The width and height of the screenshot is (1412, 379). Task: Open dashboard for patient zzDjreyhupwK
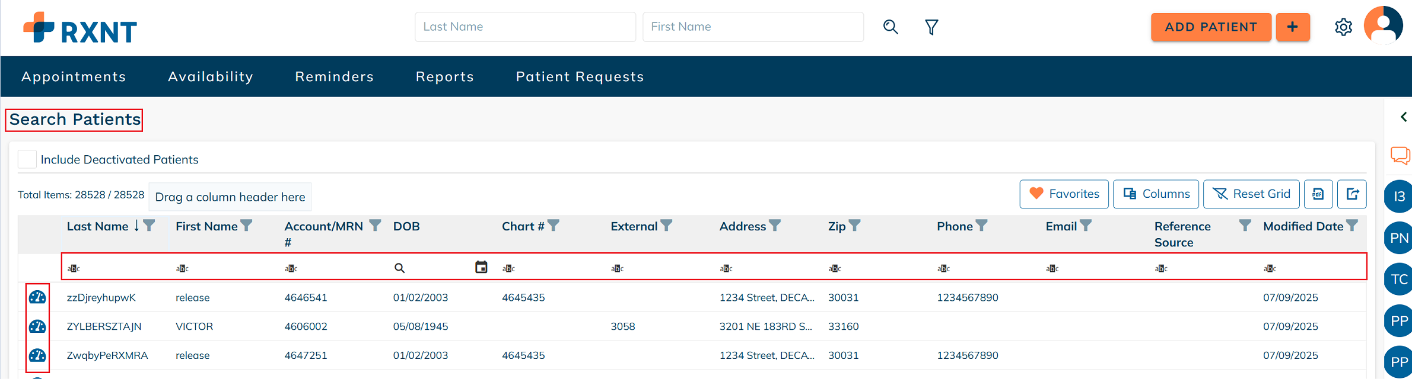point(37,297)
